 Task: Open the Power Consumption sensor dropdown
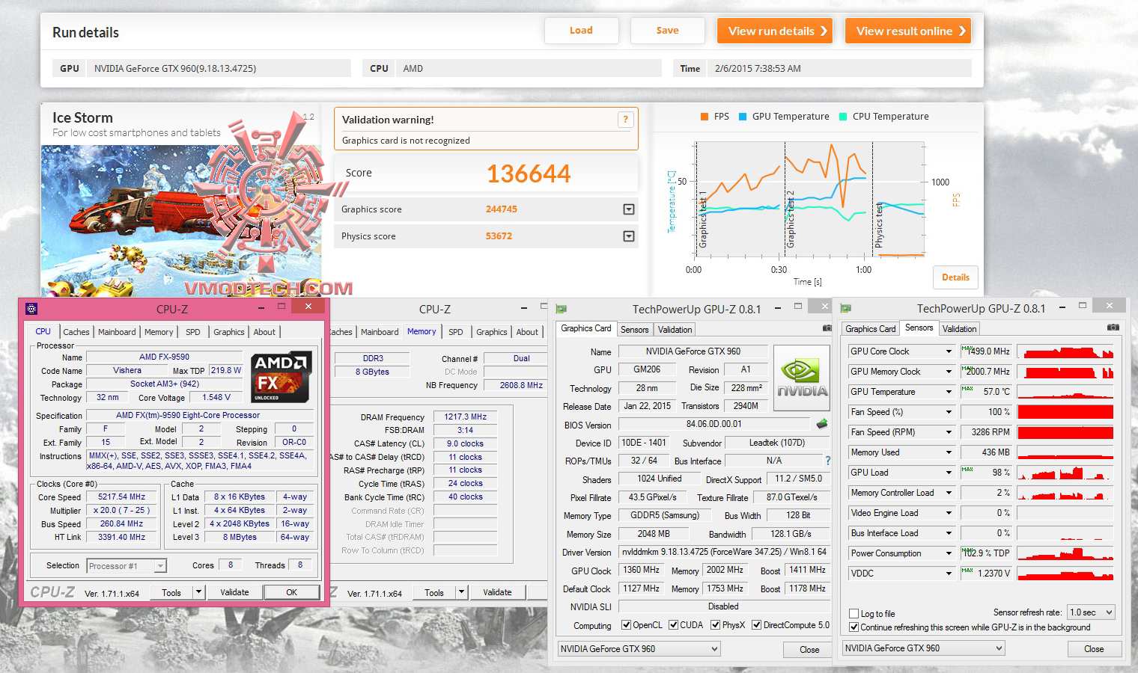pos(949,553)
